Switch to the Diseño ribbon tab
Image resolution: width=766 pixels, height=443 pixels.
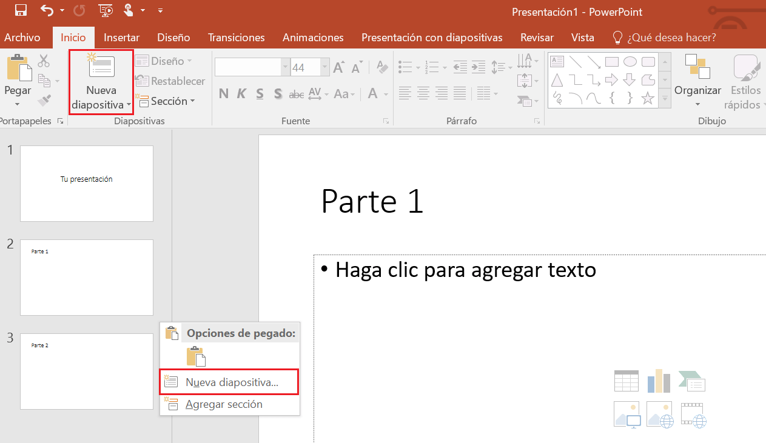coord(173,38)
